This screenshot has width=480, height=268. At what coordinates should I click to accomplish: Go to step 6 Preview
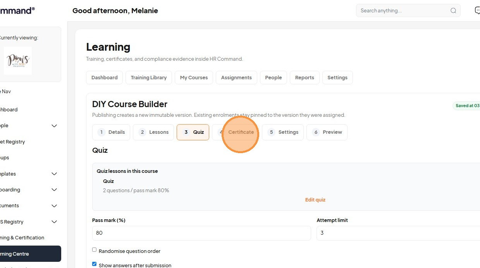[x=327, y=132]
